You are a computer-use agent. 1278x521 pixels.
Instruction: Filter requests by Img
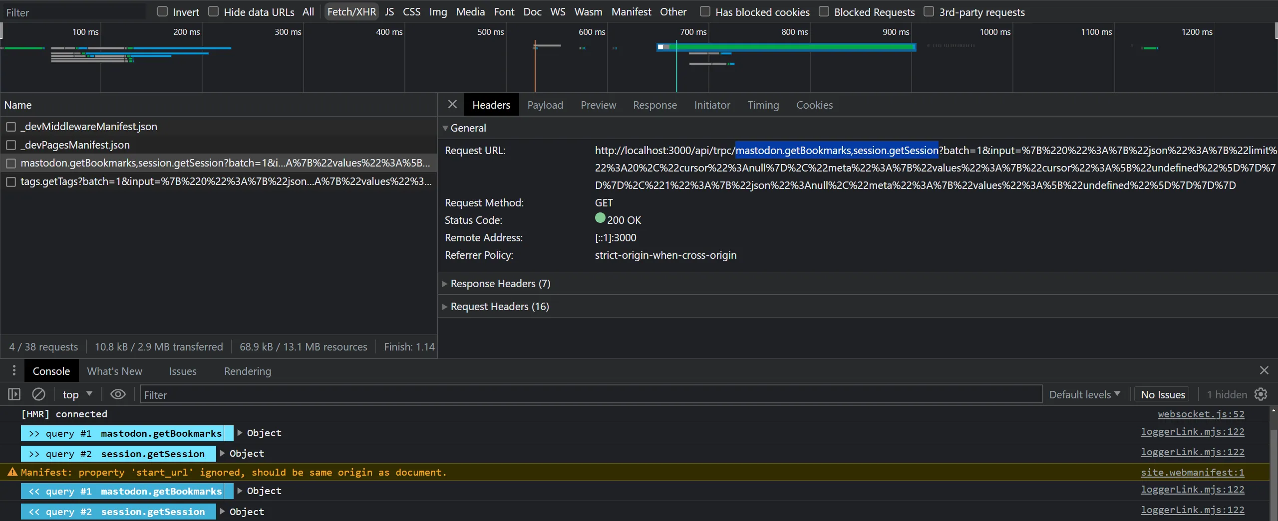click(438, 11)
